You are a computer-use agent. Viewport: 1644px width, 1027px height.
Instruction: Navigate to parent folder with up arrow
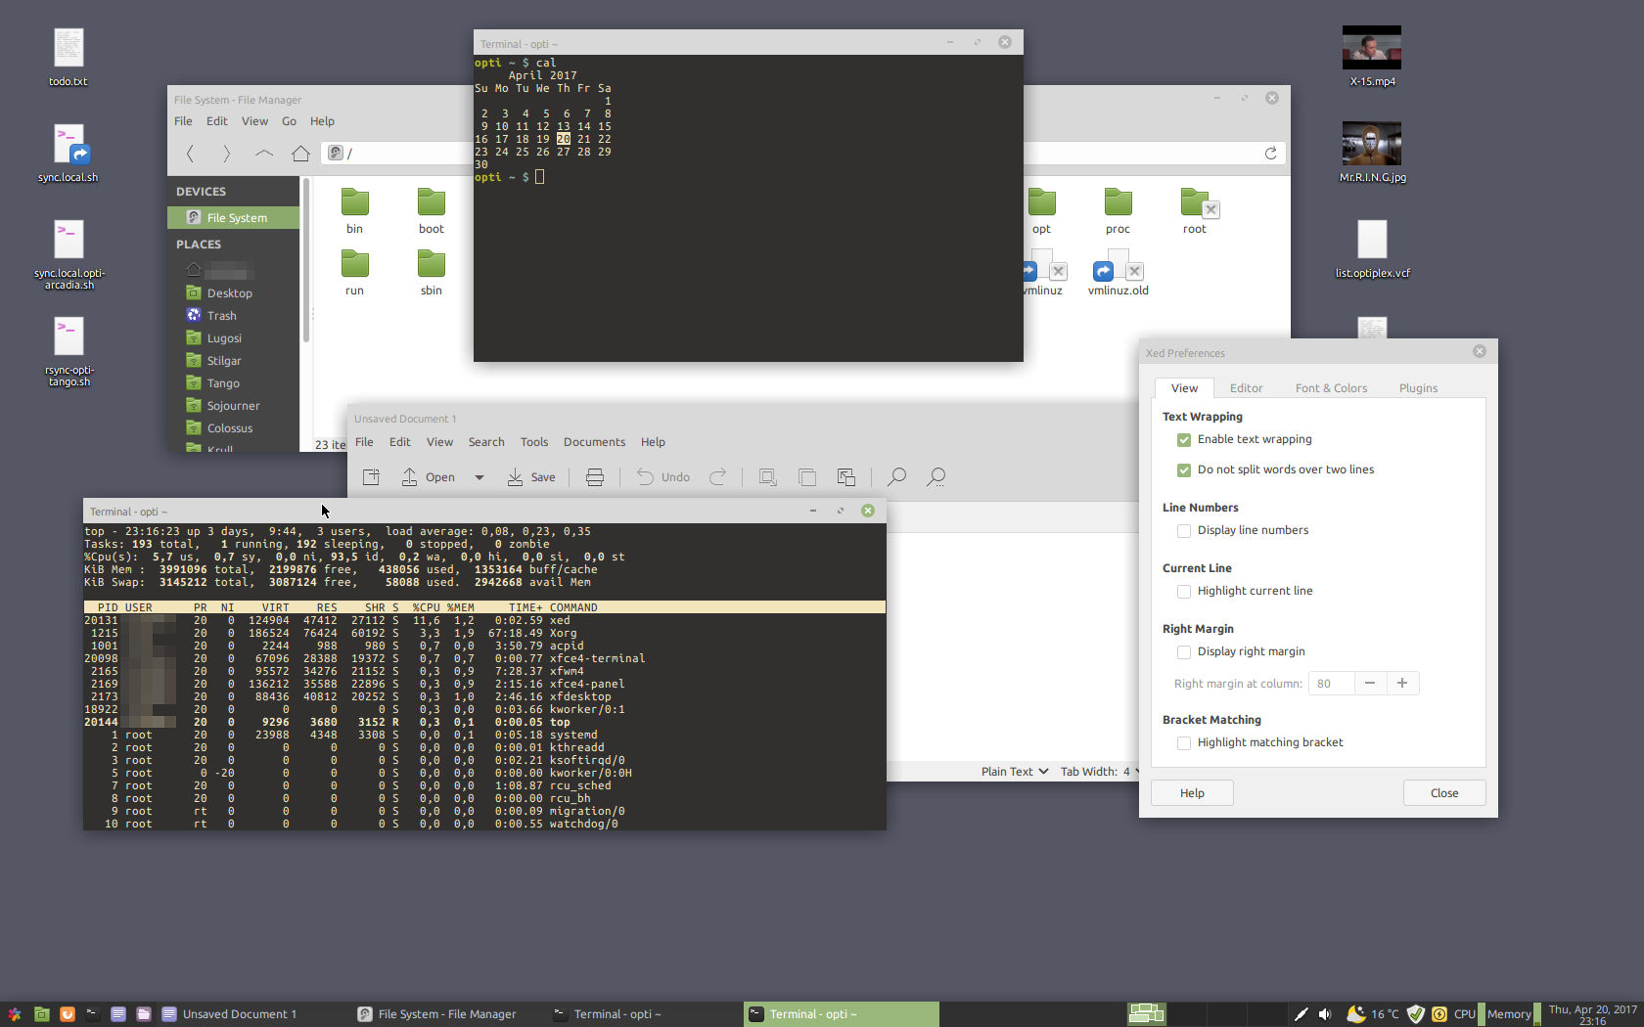(x=264, y=153)
